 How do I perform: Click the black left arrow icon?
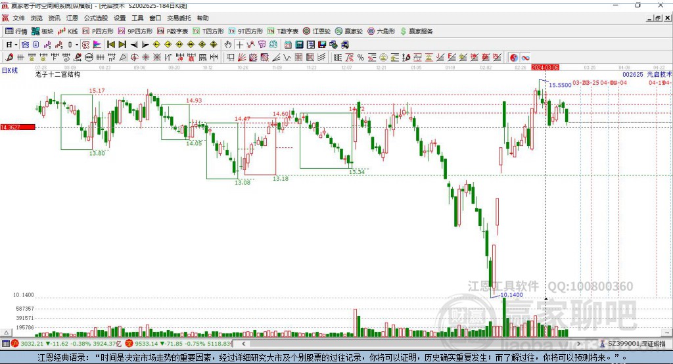[134, 45]
